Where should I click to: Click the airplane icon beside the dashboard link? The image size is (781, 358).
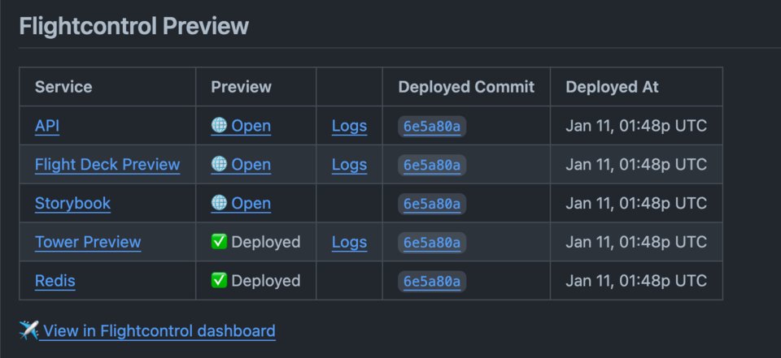28,330
